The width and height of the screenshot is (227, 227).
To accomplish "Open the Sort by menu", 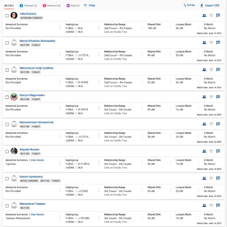I will [189, 5].
